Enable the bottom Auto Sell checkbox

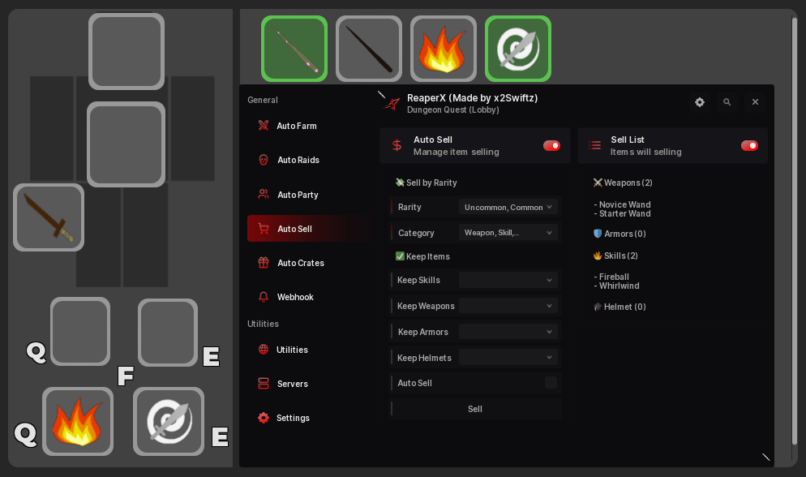pyautogui.click(x=551, y=382)
